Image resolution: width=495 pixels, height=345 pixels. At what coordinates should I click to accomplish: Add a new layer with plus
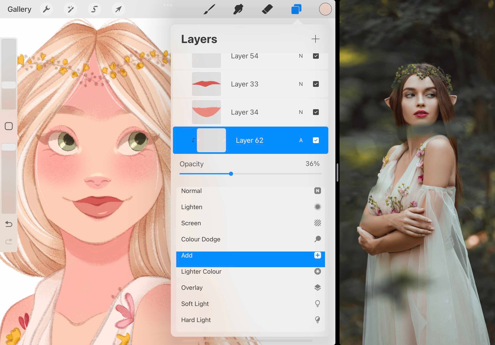(315, 39)
